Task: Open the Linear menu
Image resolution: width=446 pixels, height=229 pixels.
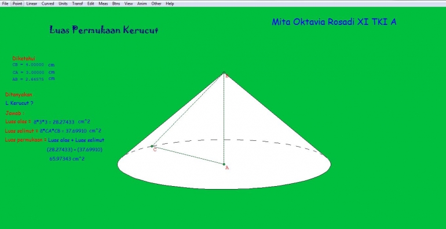Action: click(32, 3)
